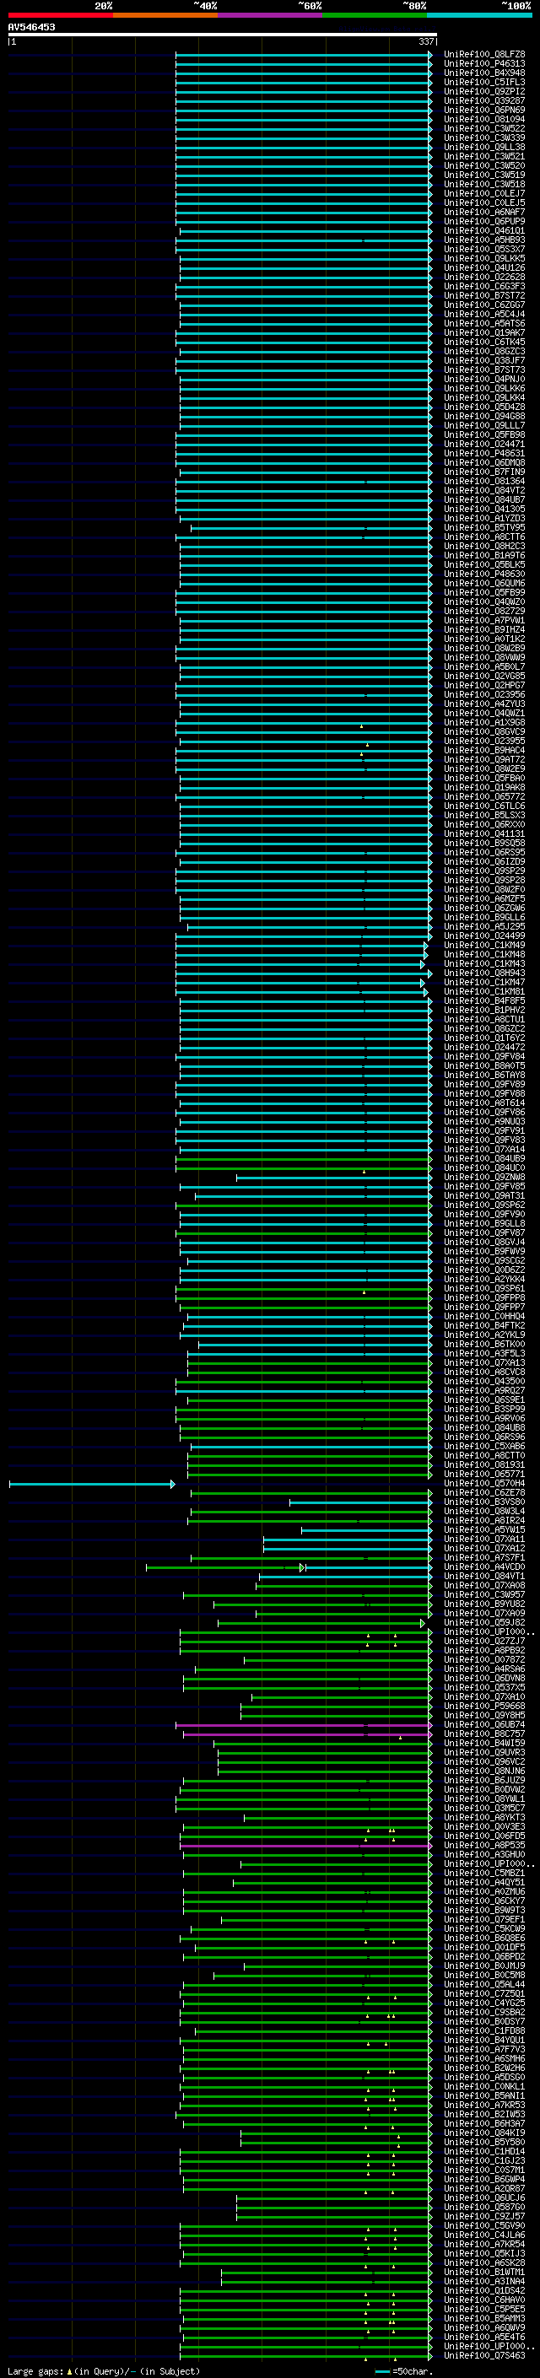
Task: Select the UniRef100_C0LEJ7 label
Action: [484, 194]
